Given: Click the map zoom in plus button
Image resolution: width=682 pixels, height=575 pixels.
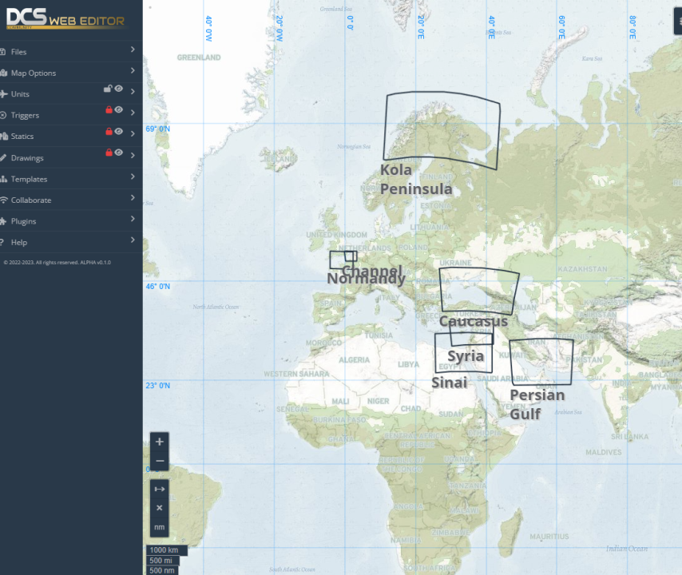Looking at the screenshot, I should (x=159, y=442).
